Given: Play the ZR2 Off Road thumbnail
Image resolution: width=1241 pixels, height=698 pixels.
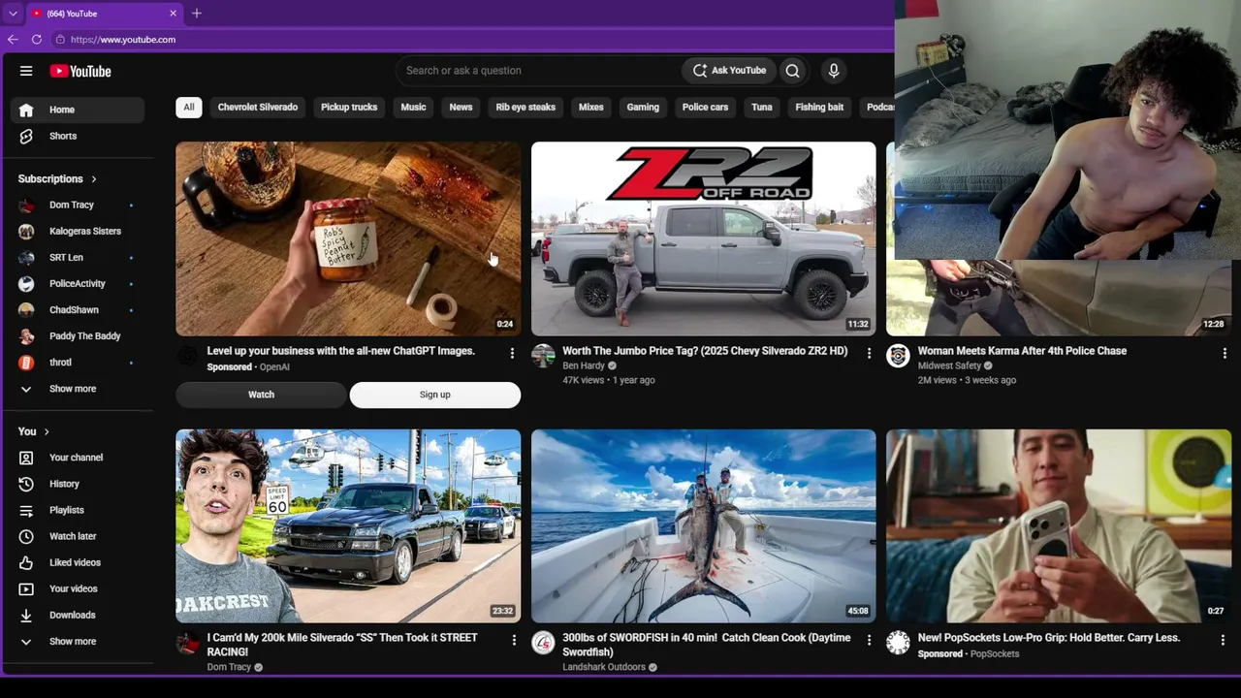Looking at the screenshot, I should pyautogui.click(x=704, y=238).
